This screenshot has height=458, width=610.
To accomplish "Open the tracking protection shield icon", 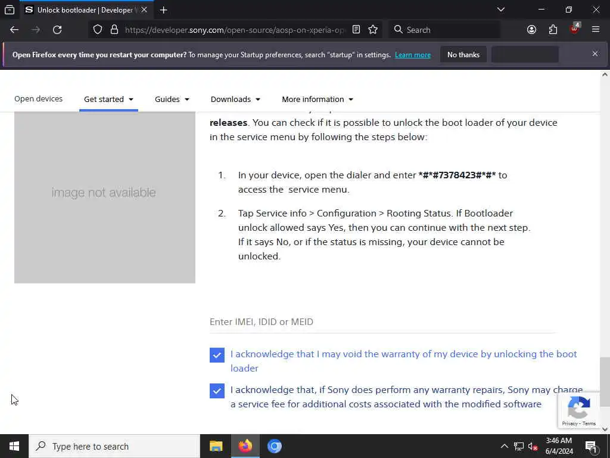I will pyautogui.click(x=98, y=30).
